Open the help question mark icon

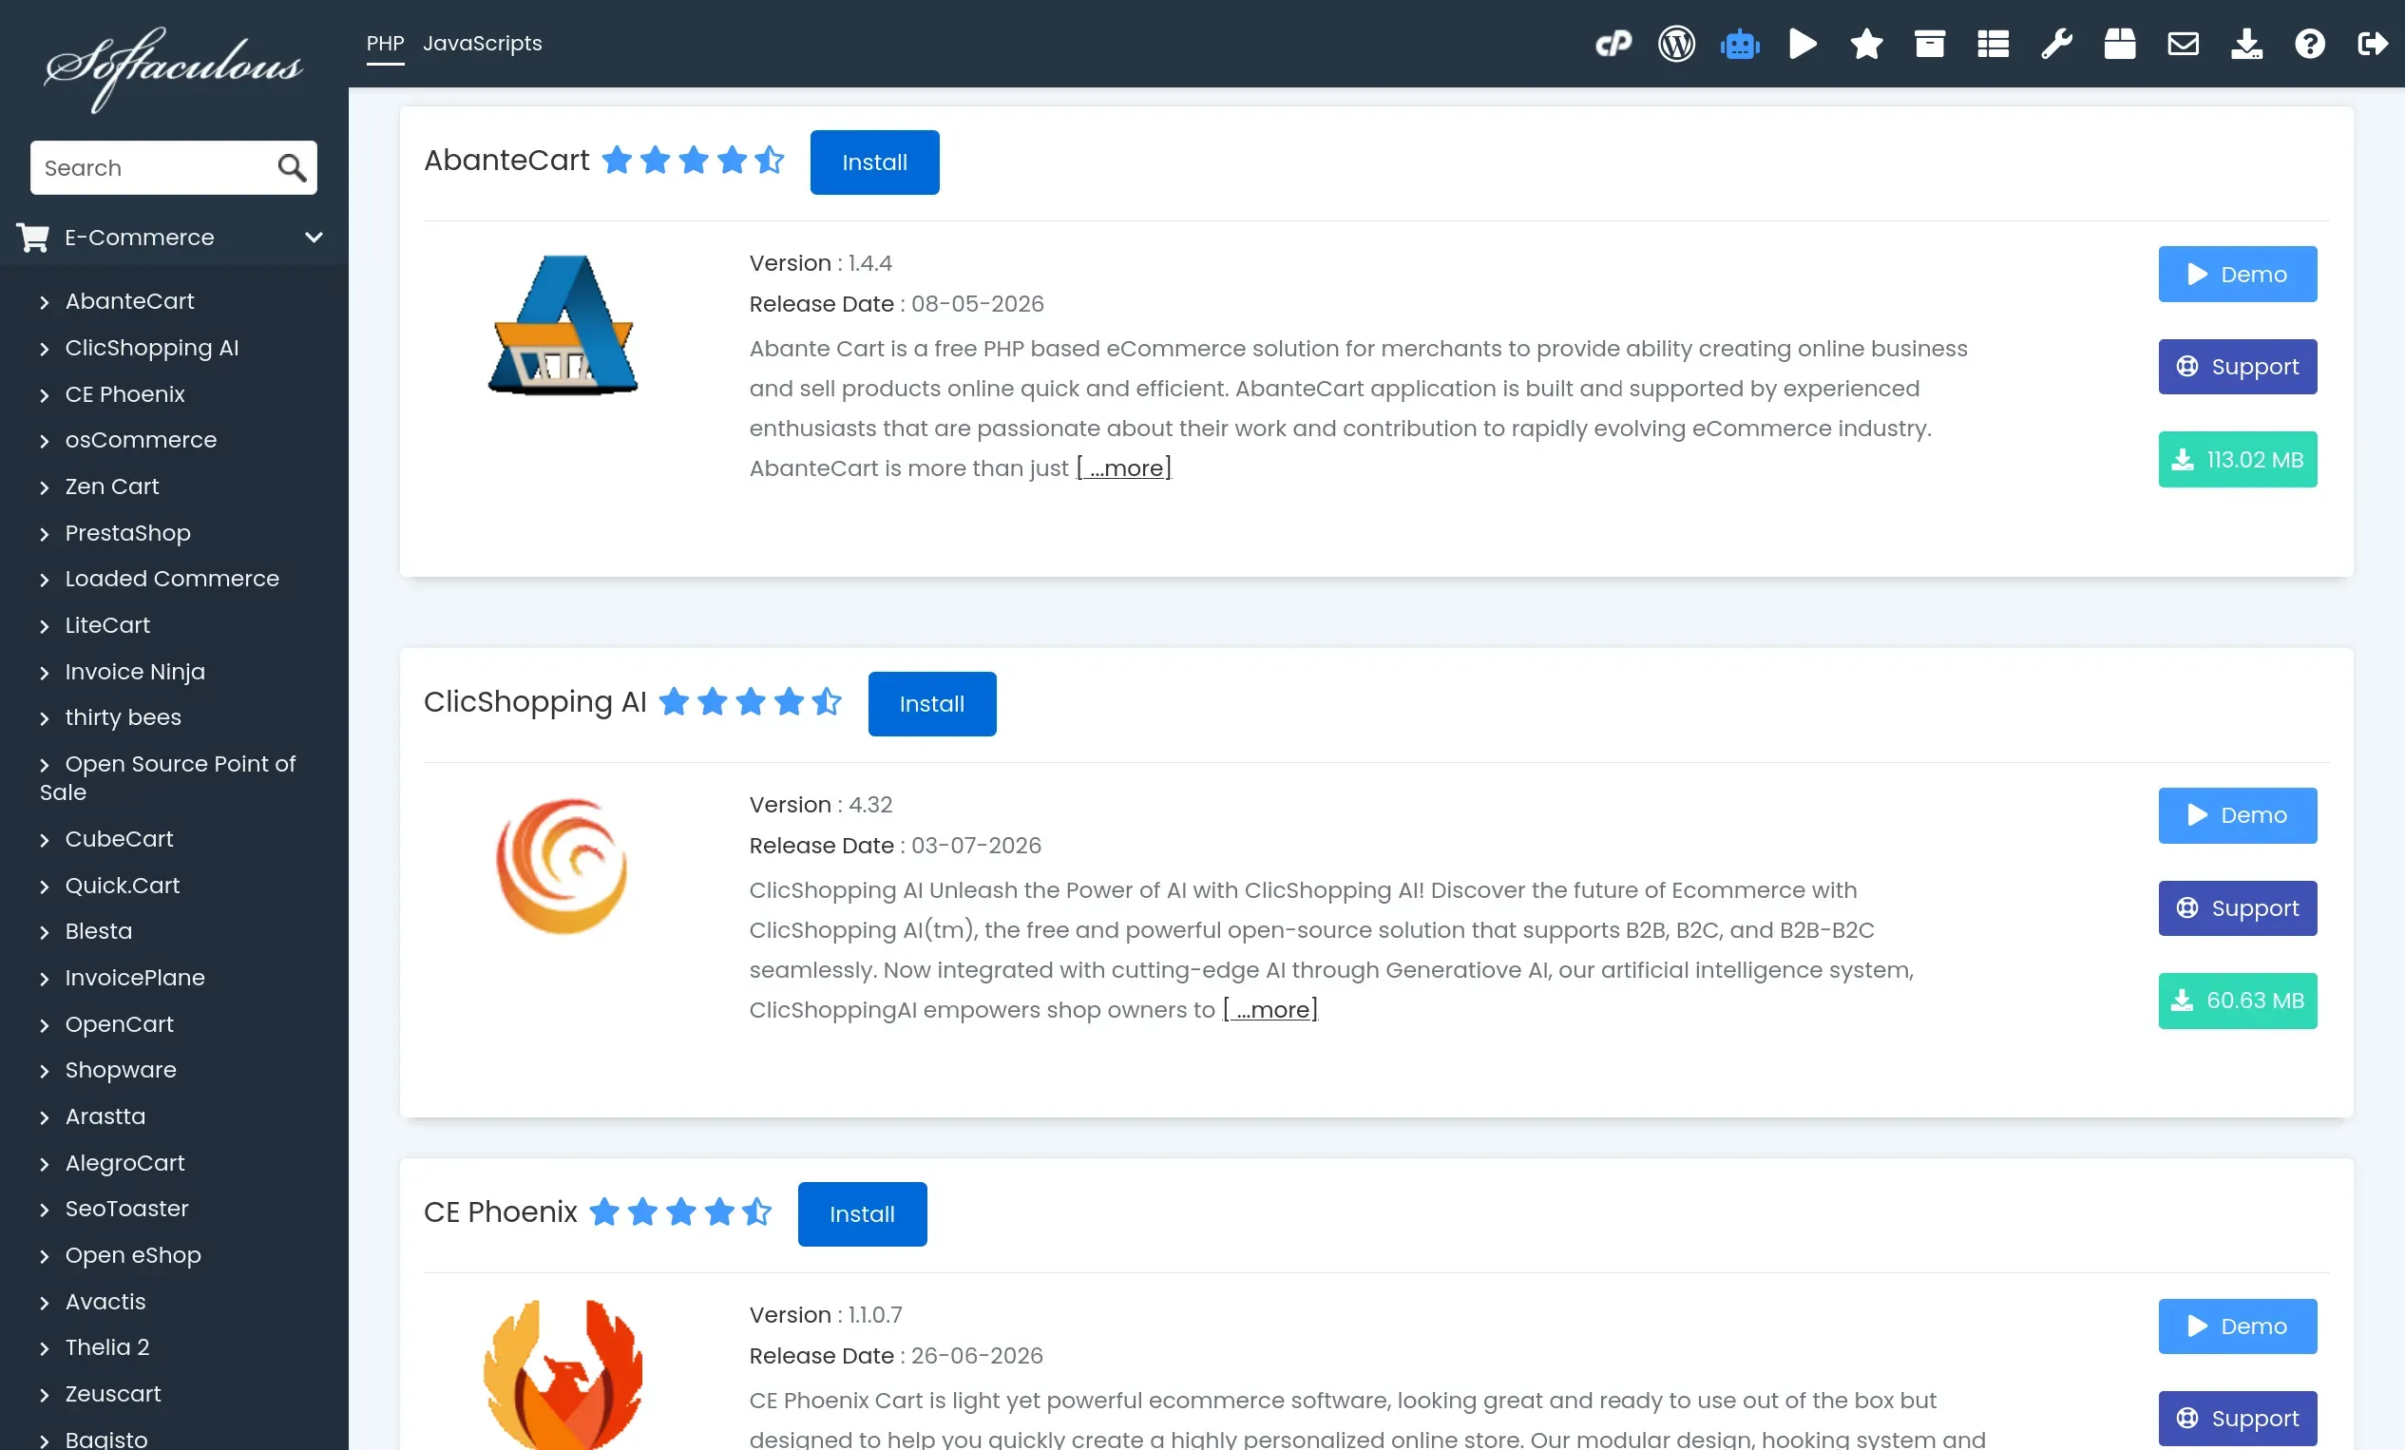coord(2310,44)
